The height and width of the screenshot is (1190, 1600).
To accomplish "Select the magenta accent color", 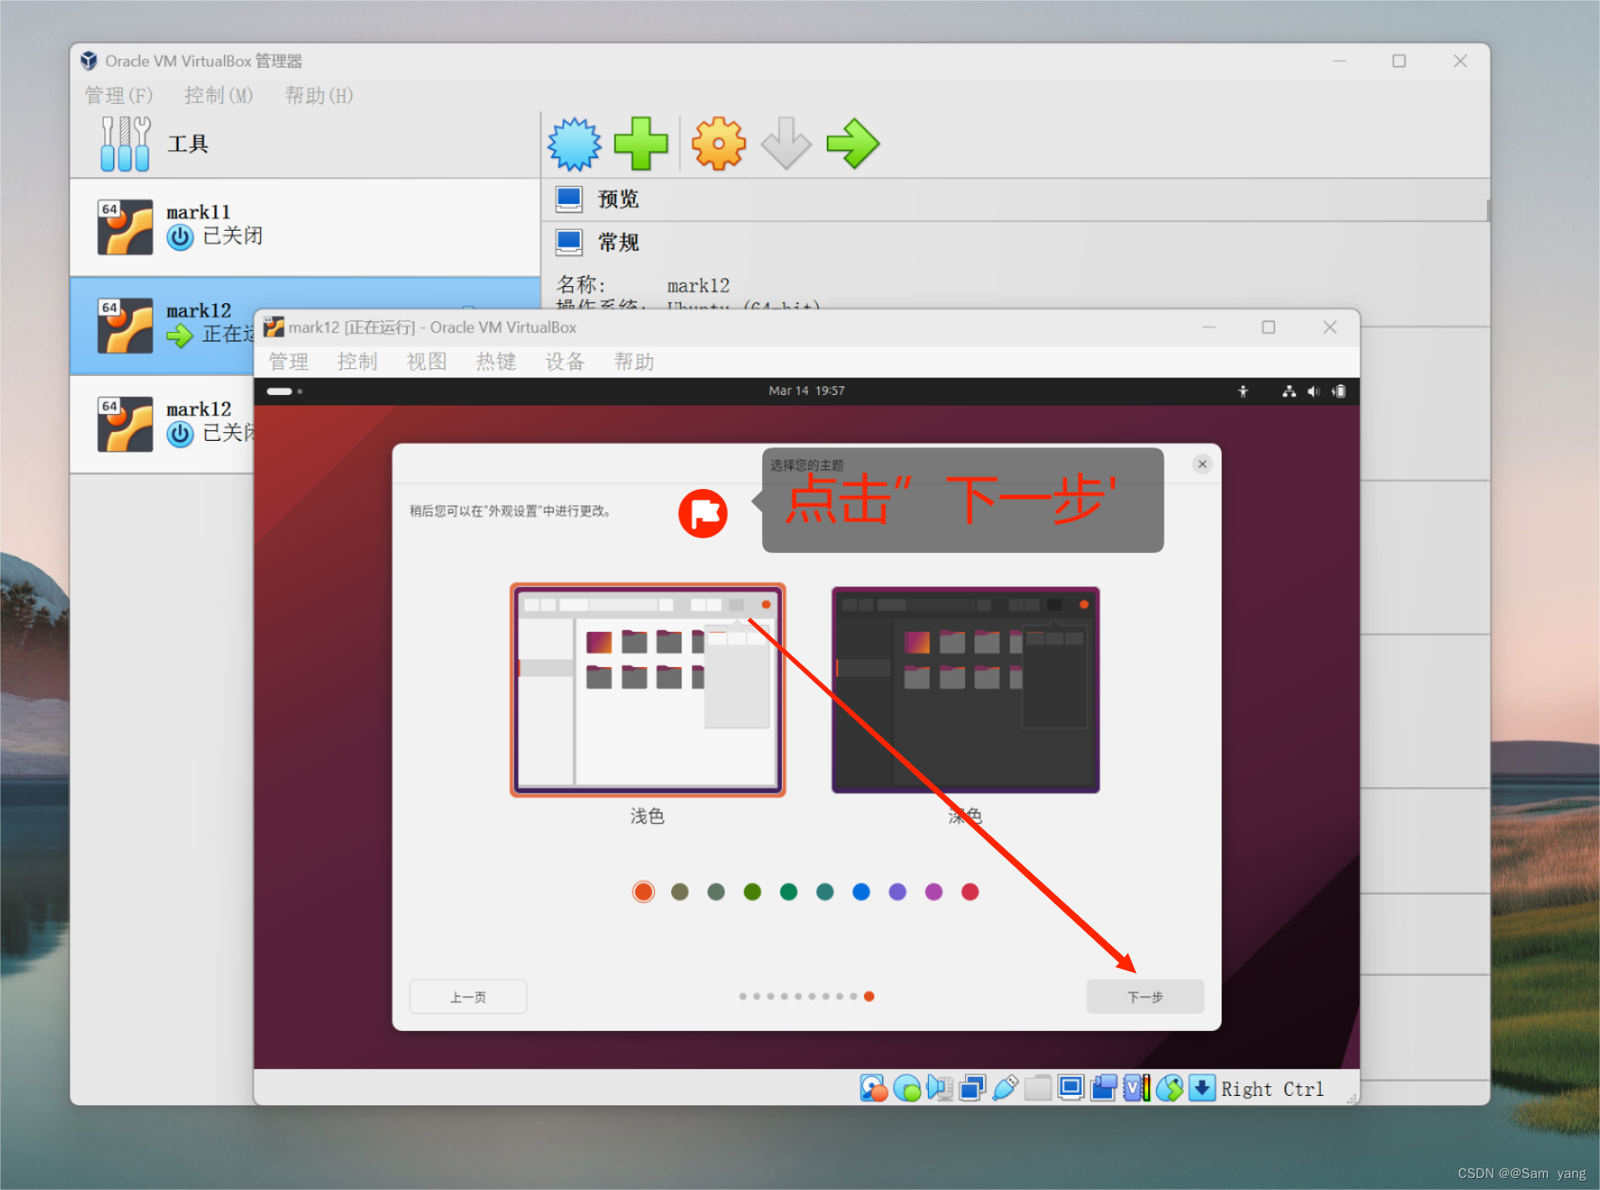I will coord(934,892).
